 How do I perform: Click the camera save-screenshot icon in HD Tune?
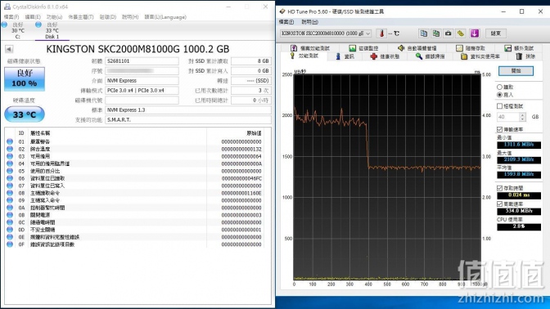(x=449, y=34)
